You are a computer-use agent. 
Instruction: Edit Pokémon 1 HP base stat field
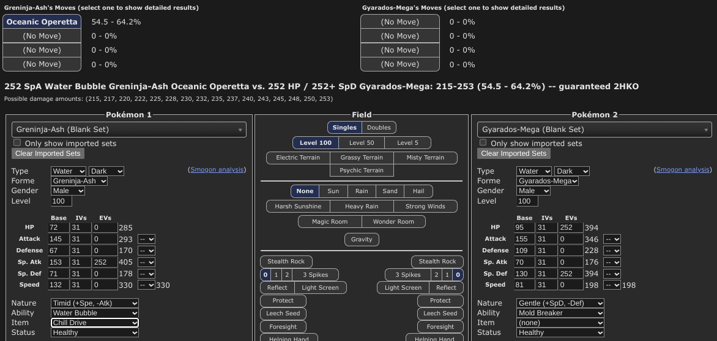(59, 227)
